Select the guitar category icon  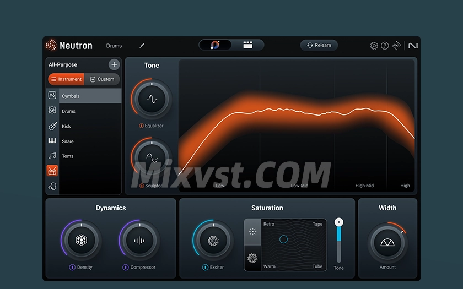tap(52, 126)
